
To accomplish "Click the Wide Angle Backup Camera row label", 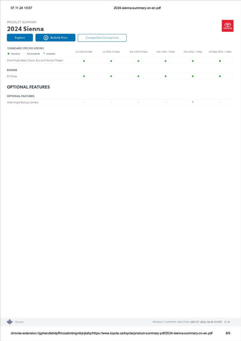I will [x=23, y=102].
